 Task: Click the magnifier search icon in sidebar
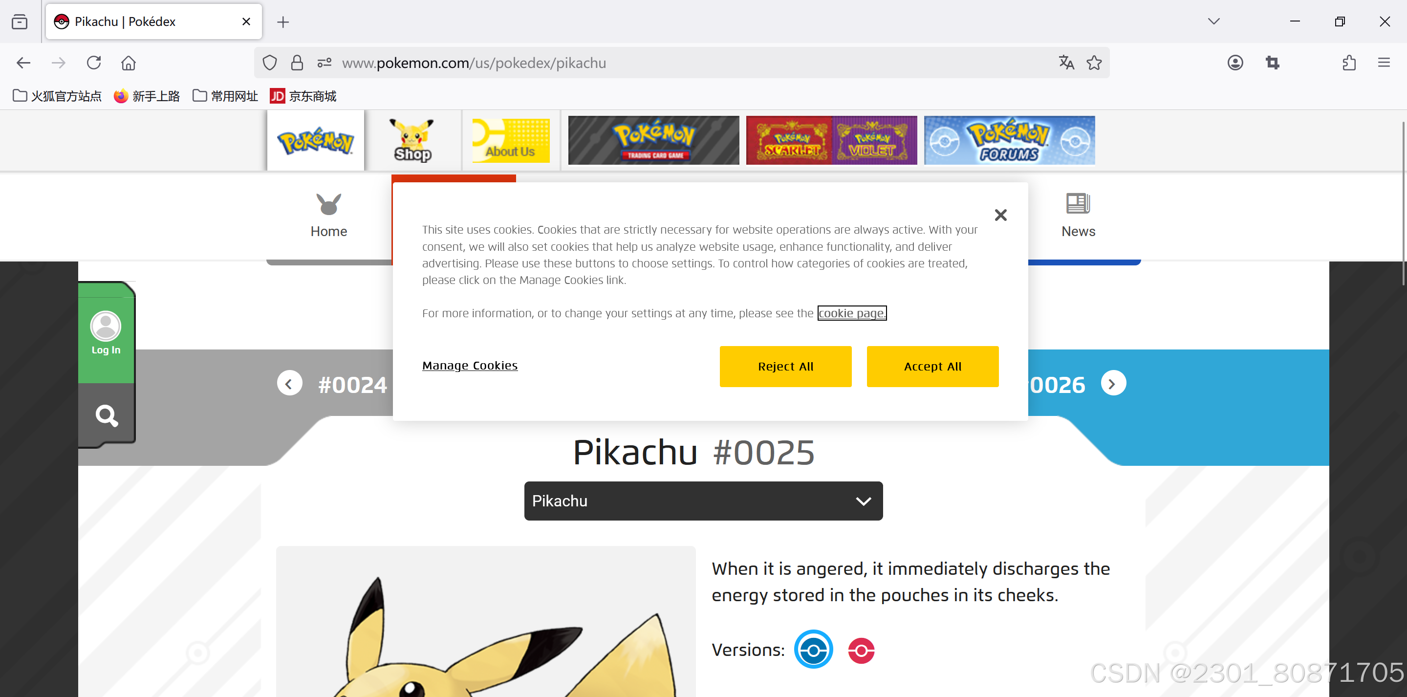(107, 415)
